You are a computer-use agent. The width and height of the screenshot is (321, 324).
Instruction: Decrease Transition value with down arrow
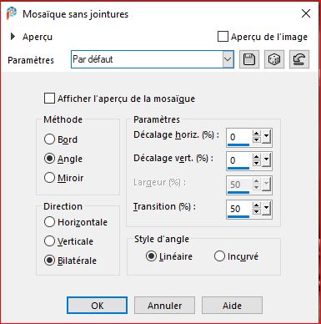coord(256,212)
